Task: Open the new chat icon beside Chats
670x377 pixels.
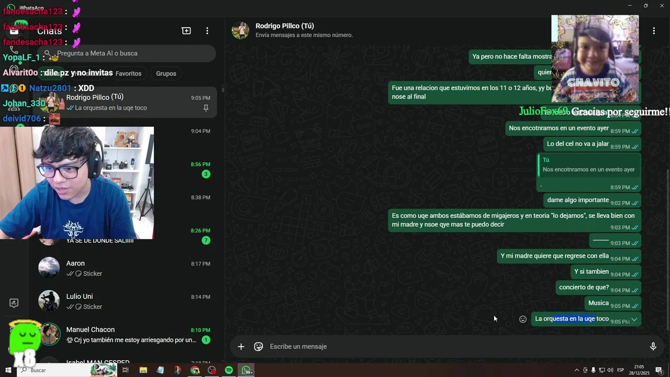Action: (x=186, y=31)
